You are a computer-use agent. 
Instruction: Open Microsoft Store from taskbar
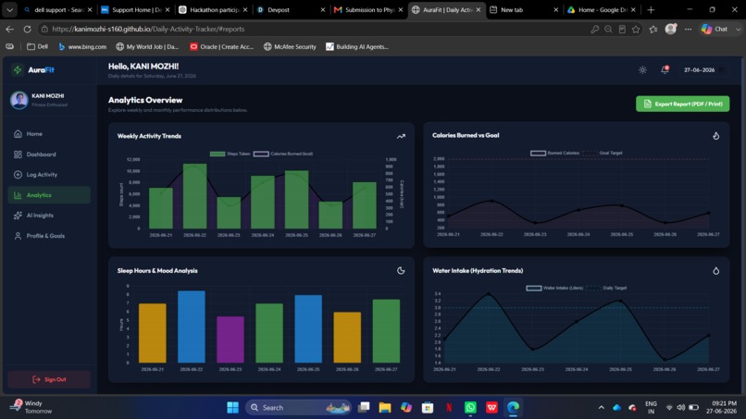(428, 408)
